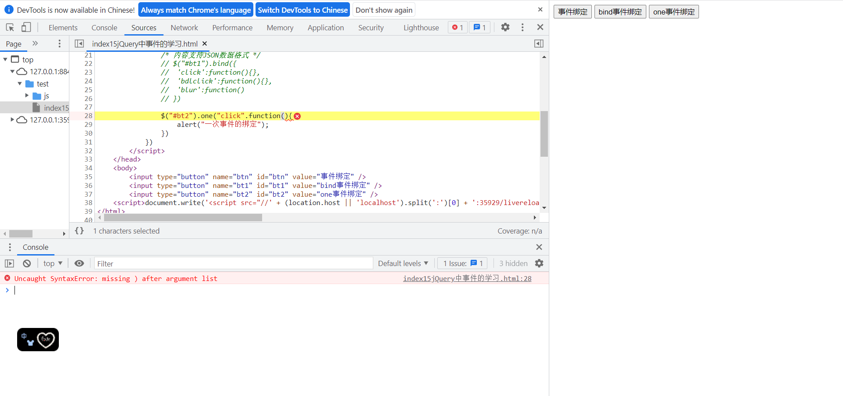The height and width of the screenshot is (396, 843).
Task: Click the blue issues count badge
Action: pos(479,27)
